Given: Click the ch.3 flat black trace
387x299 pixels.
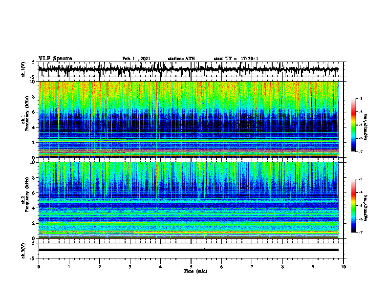Looking at the screenshot, I should tap(188, 250).
